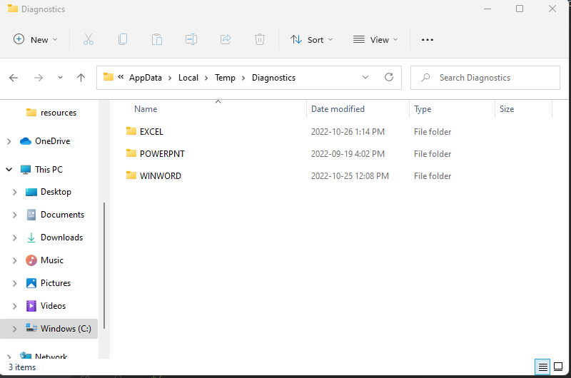
Task: Click the Cut scissors icon
Action: pos(89,40)
